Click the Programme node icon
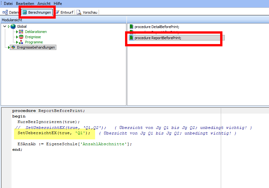 21,42
